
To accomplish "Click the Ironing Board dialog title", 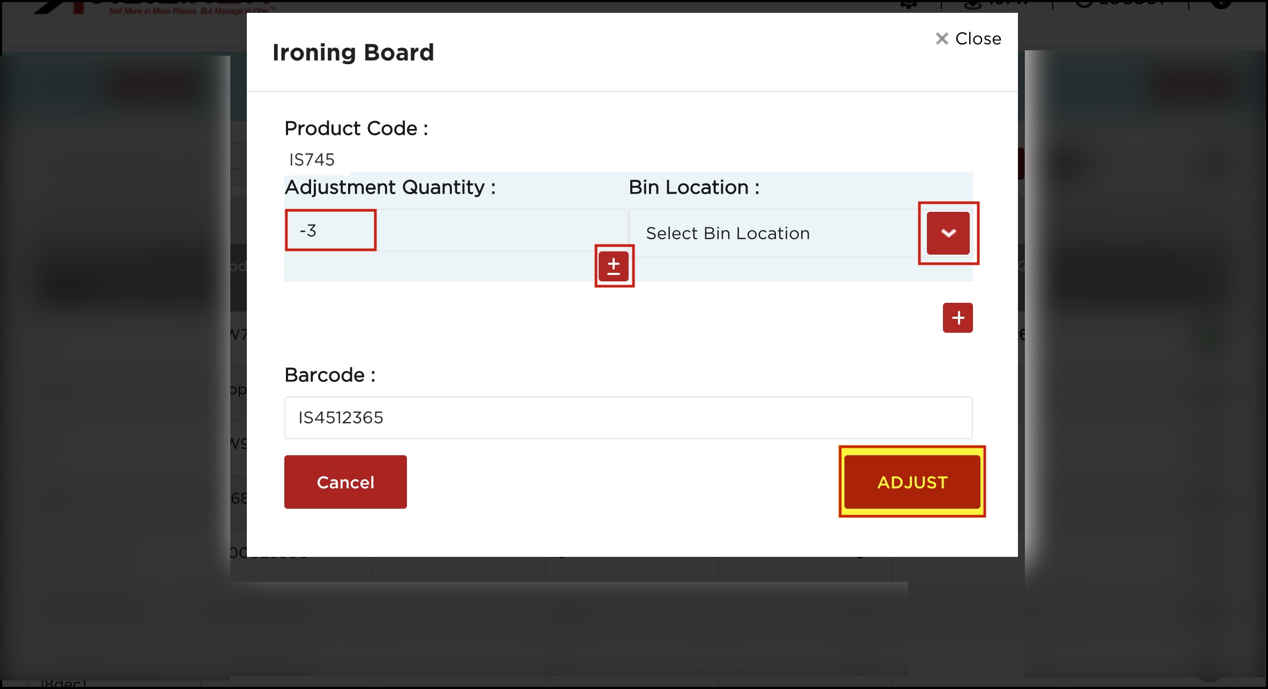I will pos(353,52).
